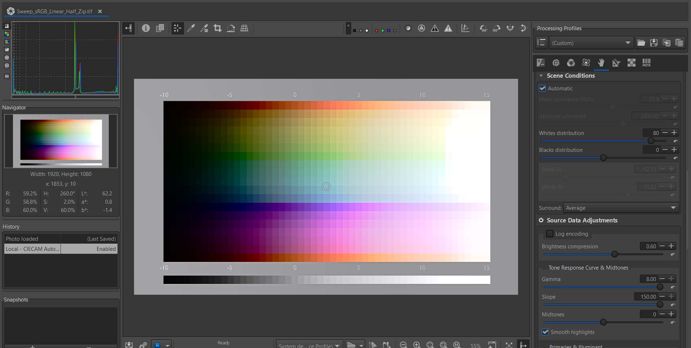Show image information overlay icon
The width and height of the screenshot is (691, 348).
pyautogui.click(x=146, y=28)
